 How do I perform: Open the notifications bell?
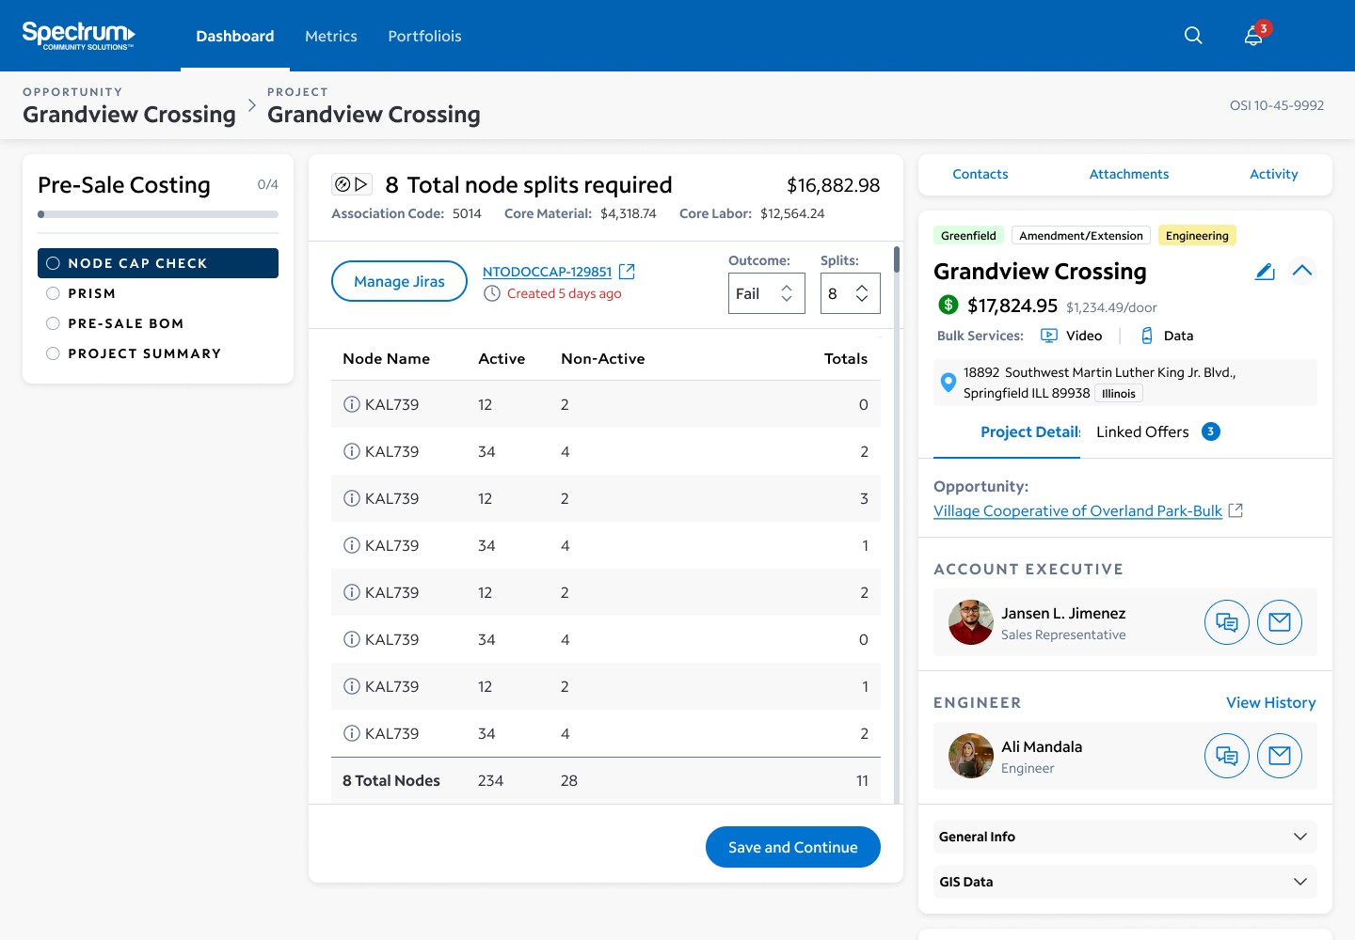point(1253,36)
